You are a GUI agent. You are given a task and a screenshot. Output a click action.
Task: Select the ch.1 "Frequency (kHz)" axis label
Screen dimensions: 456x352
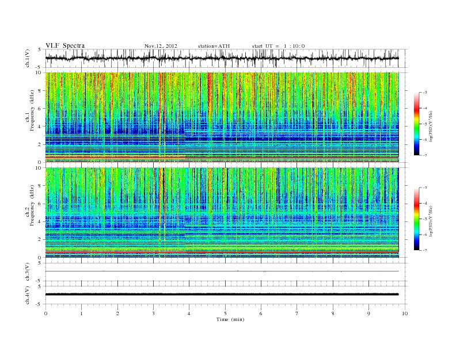click(32, 110)
